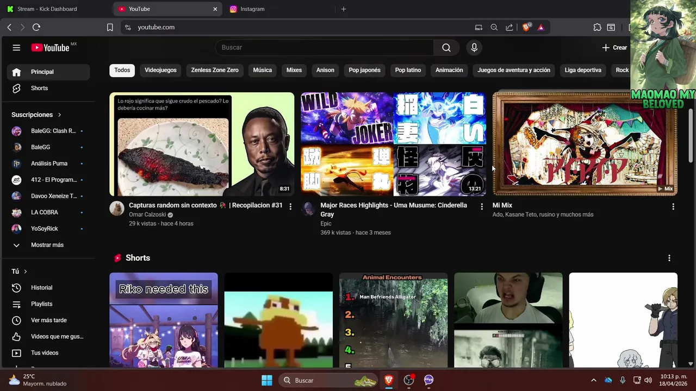Open Omar Calzoski channel name

tap(147, 215)
